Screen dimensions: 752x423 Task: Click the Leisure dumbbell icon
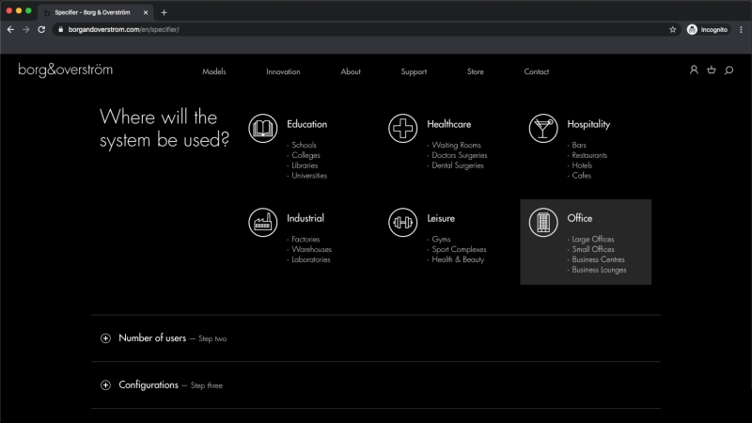pyautogui.click(x=403, y=222)
